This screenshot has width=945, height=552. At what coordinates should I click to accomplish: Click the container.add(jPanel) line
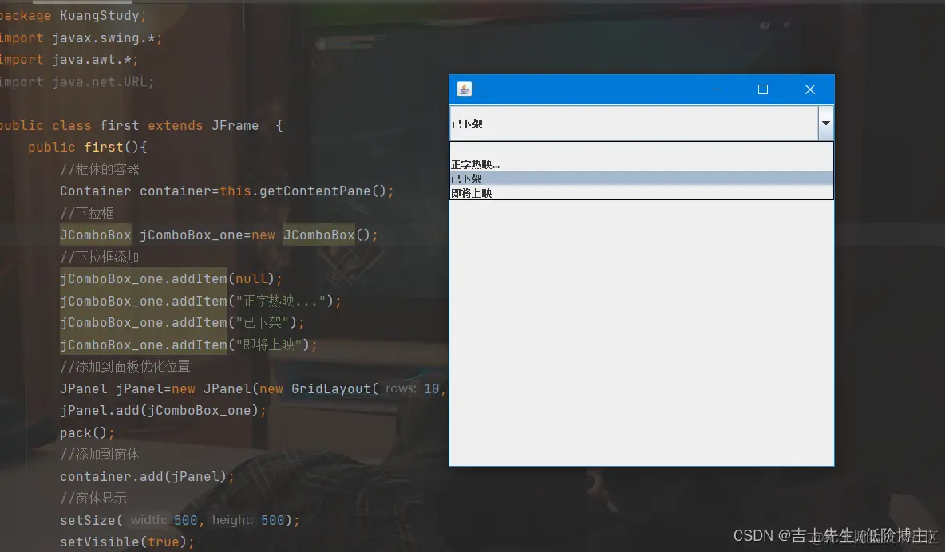coord(147,477)
